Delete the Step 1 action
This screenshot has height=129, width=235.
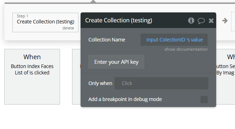[x=68, y=28]
